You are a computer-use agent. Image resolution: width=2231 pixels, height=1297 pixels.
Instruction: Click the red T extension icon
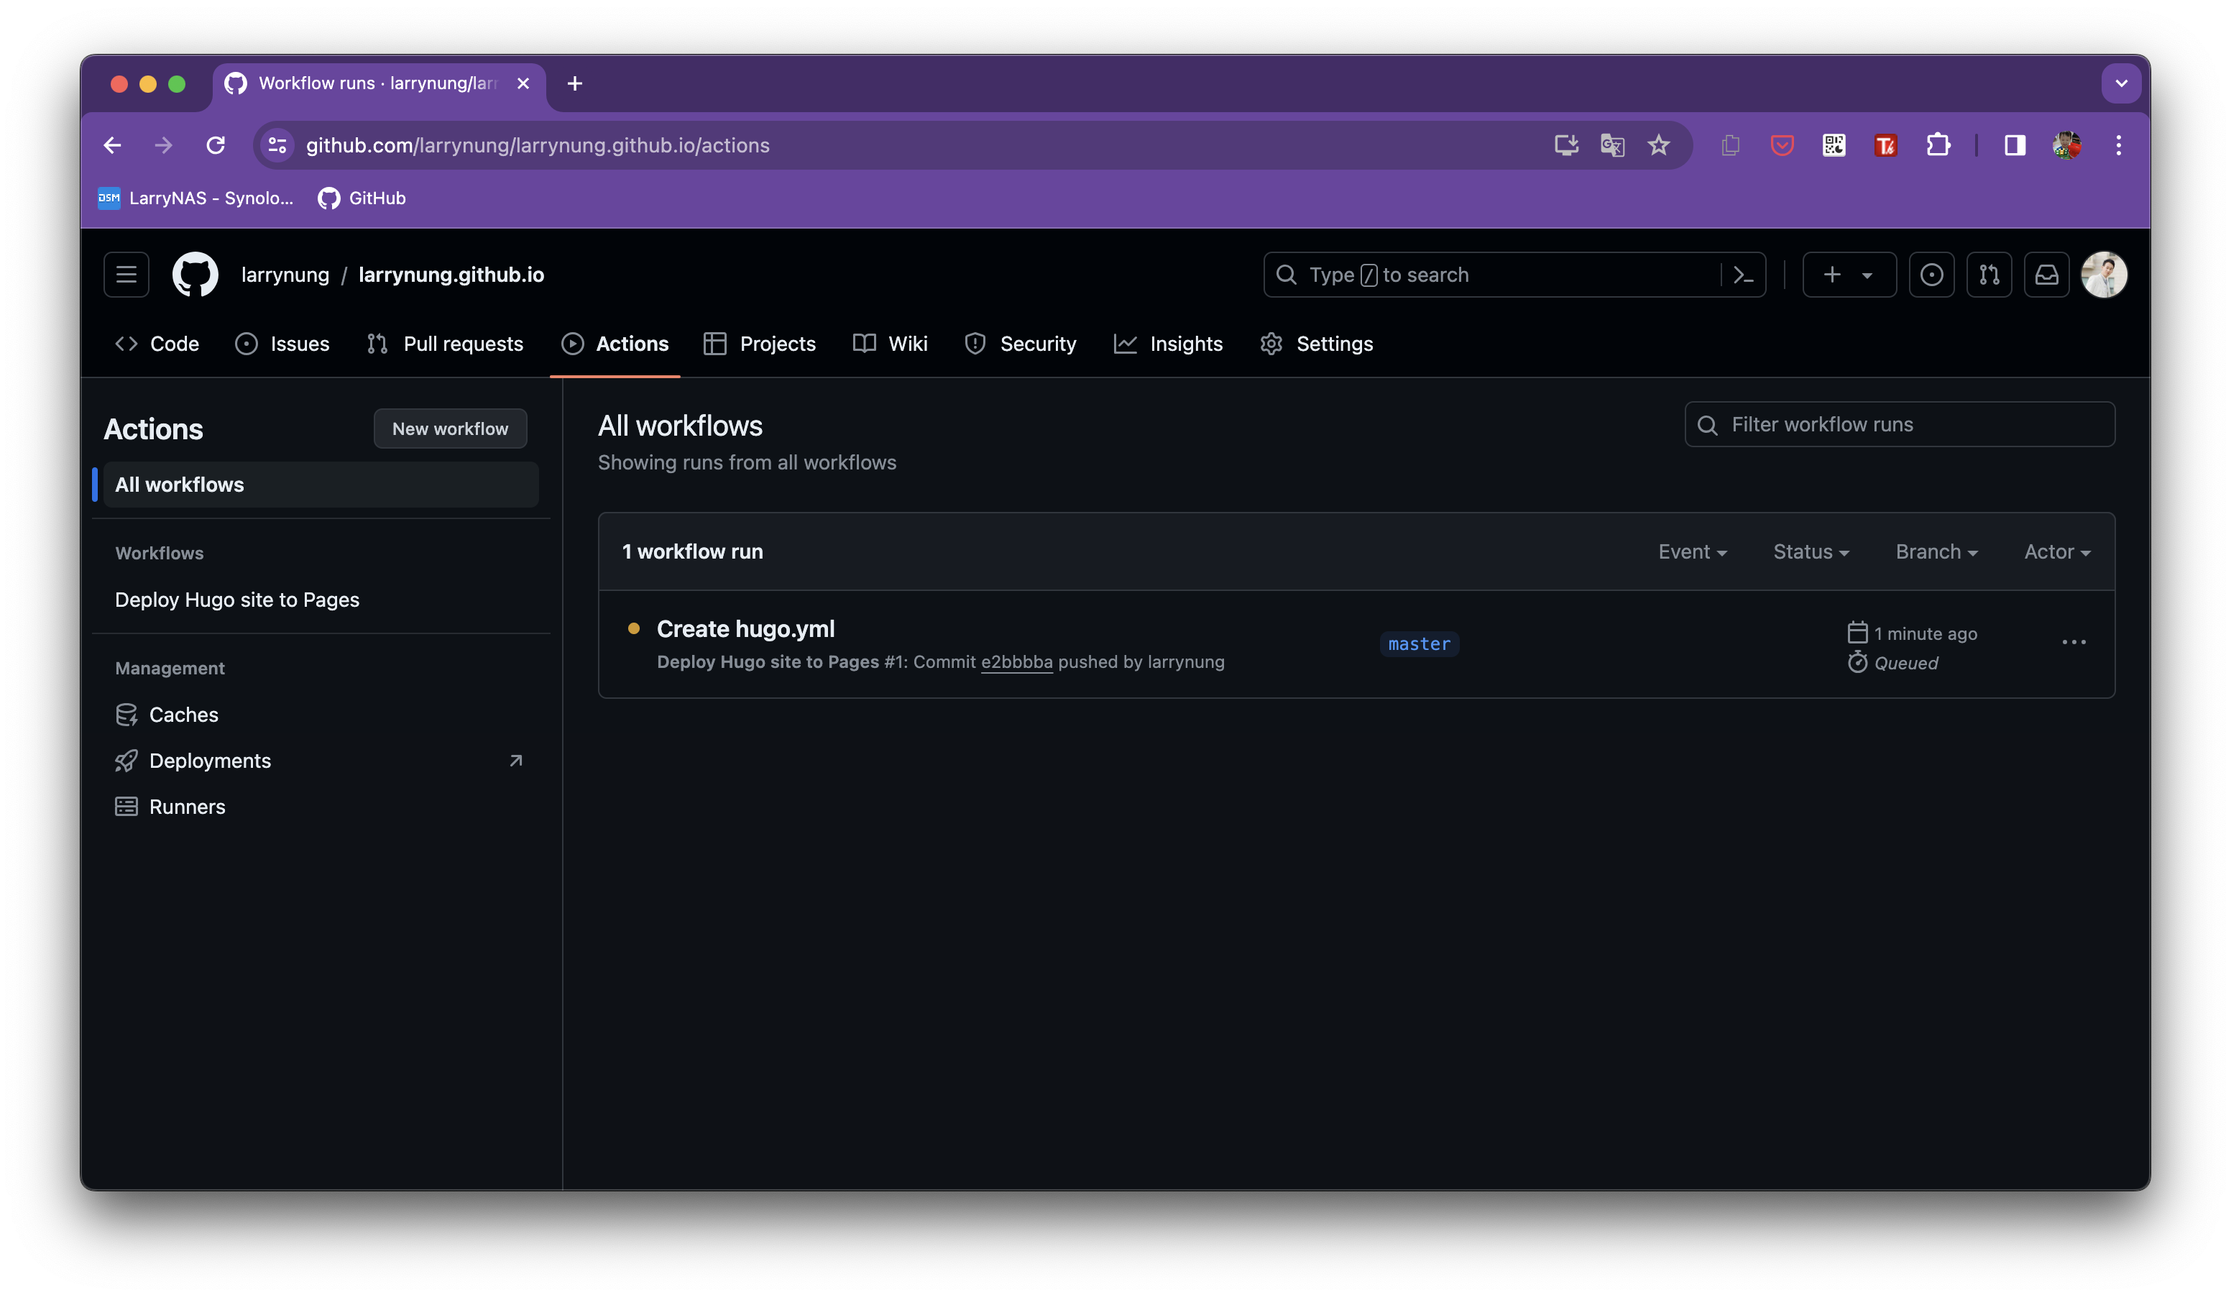pos(1886,145)
